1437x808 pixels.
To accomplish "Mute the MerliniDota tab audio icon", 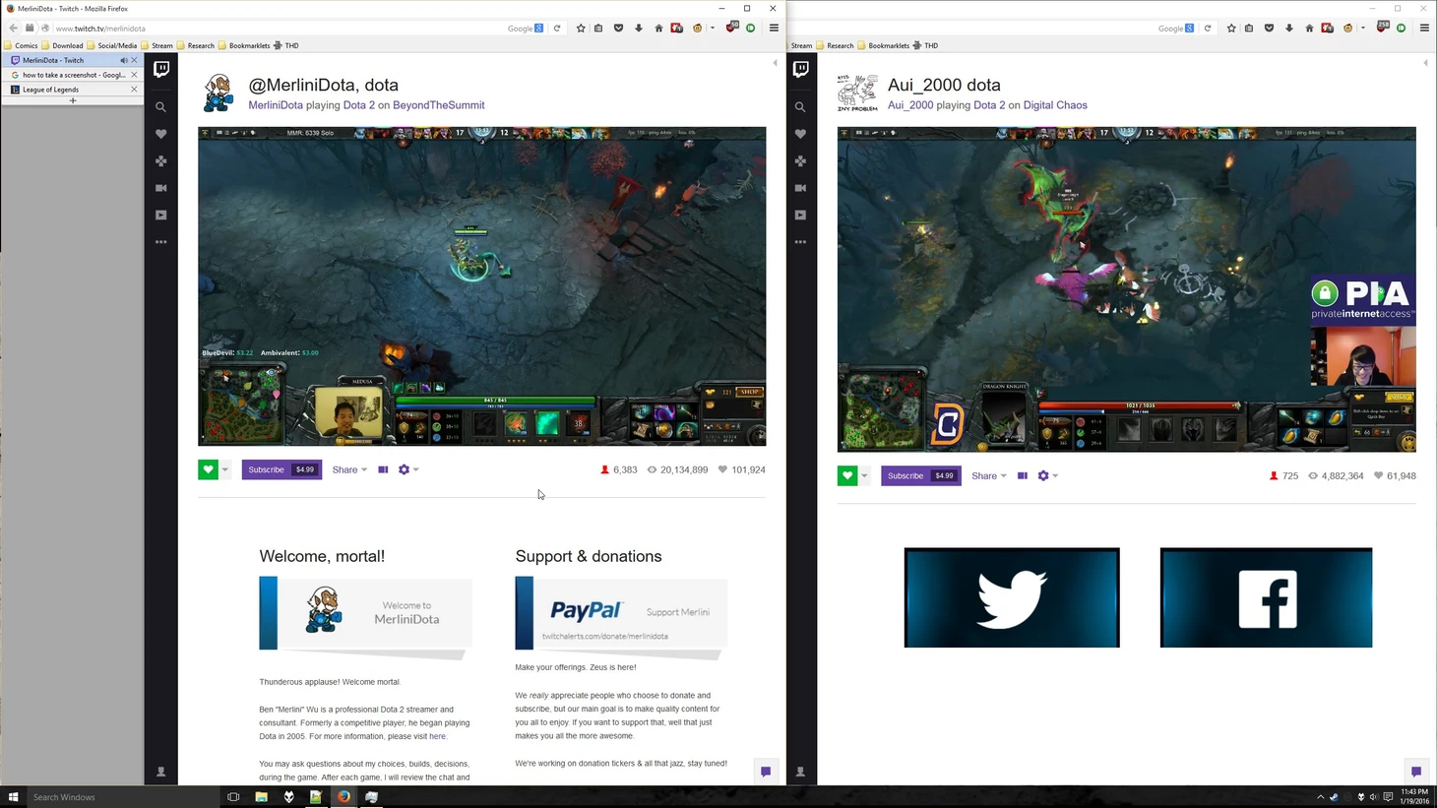I will pos(124,61).
